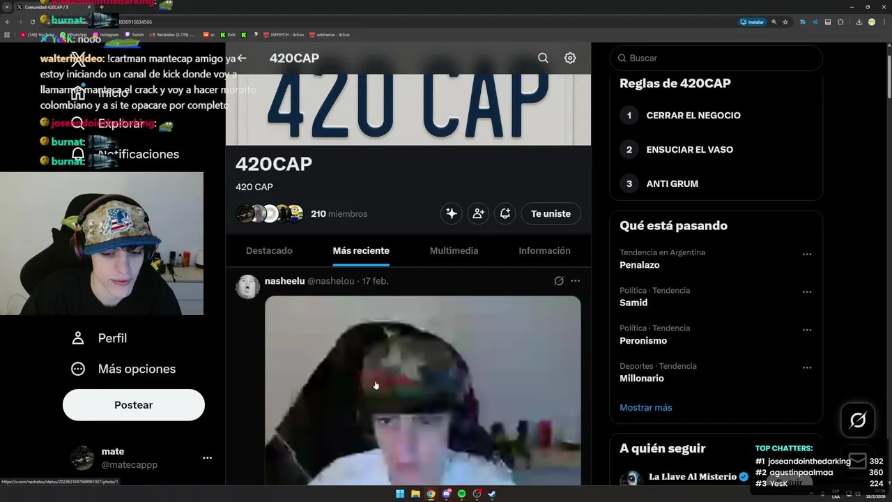
Task: Open more options for Peronismo trend
Action: coord(807,330)
